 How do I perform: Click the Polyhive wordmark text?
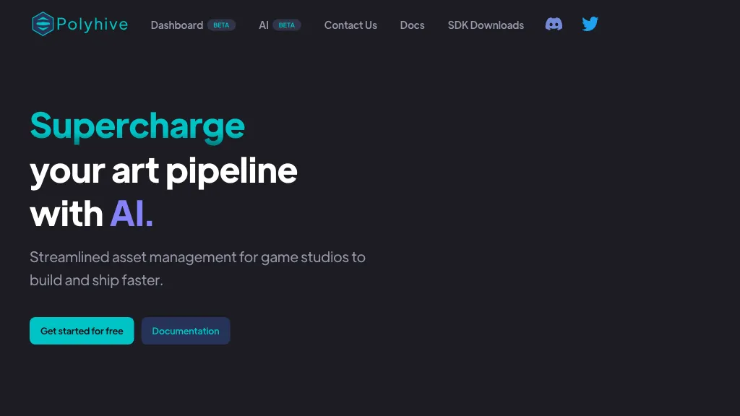coord(92,25)
